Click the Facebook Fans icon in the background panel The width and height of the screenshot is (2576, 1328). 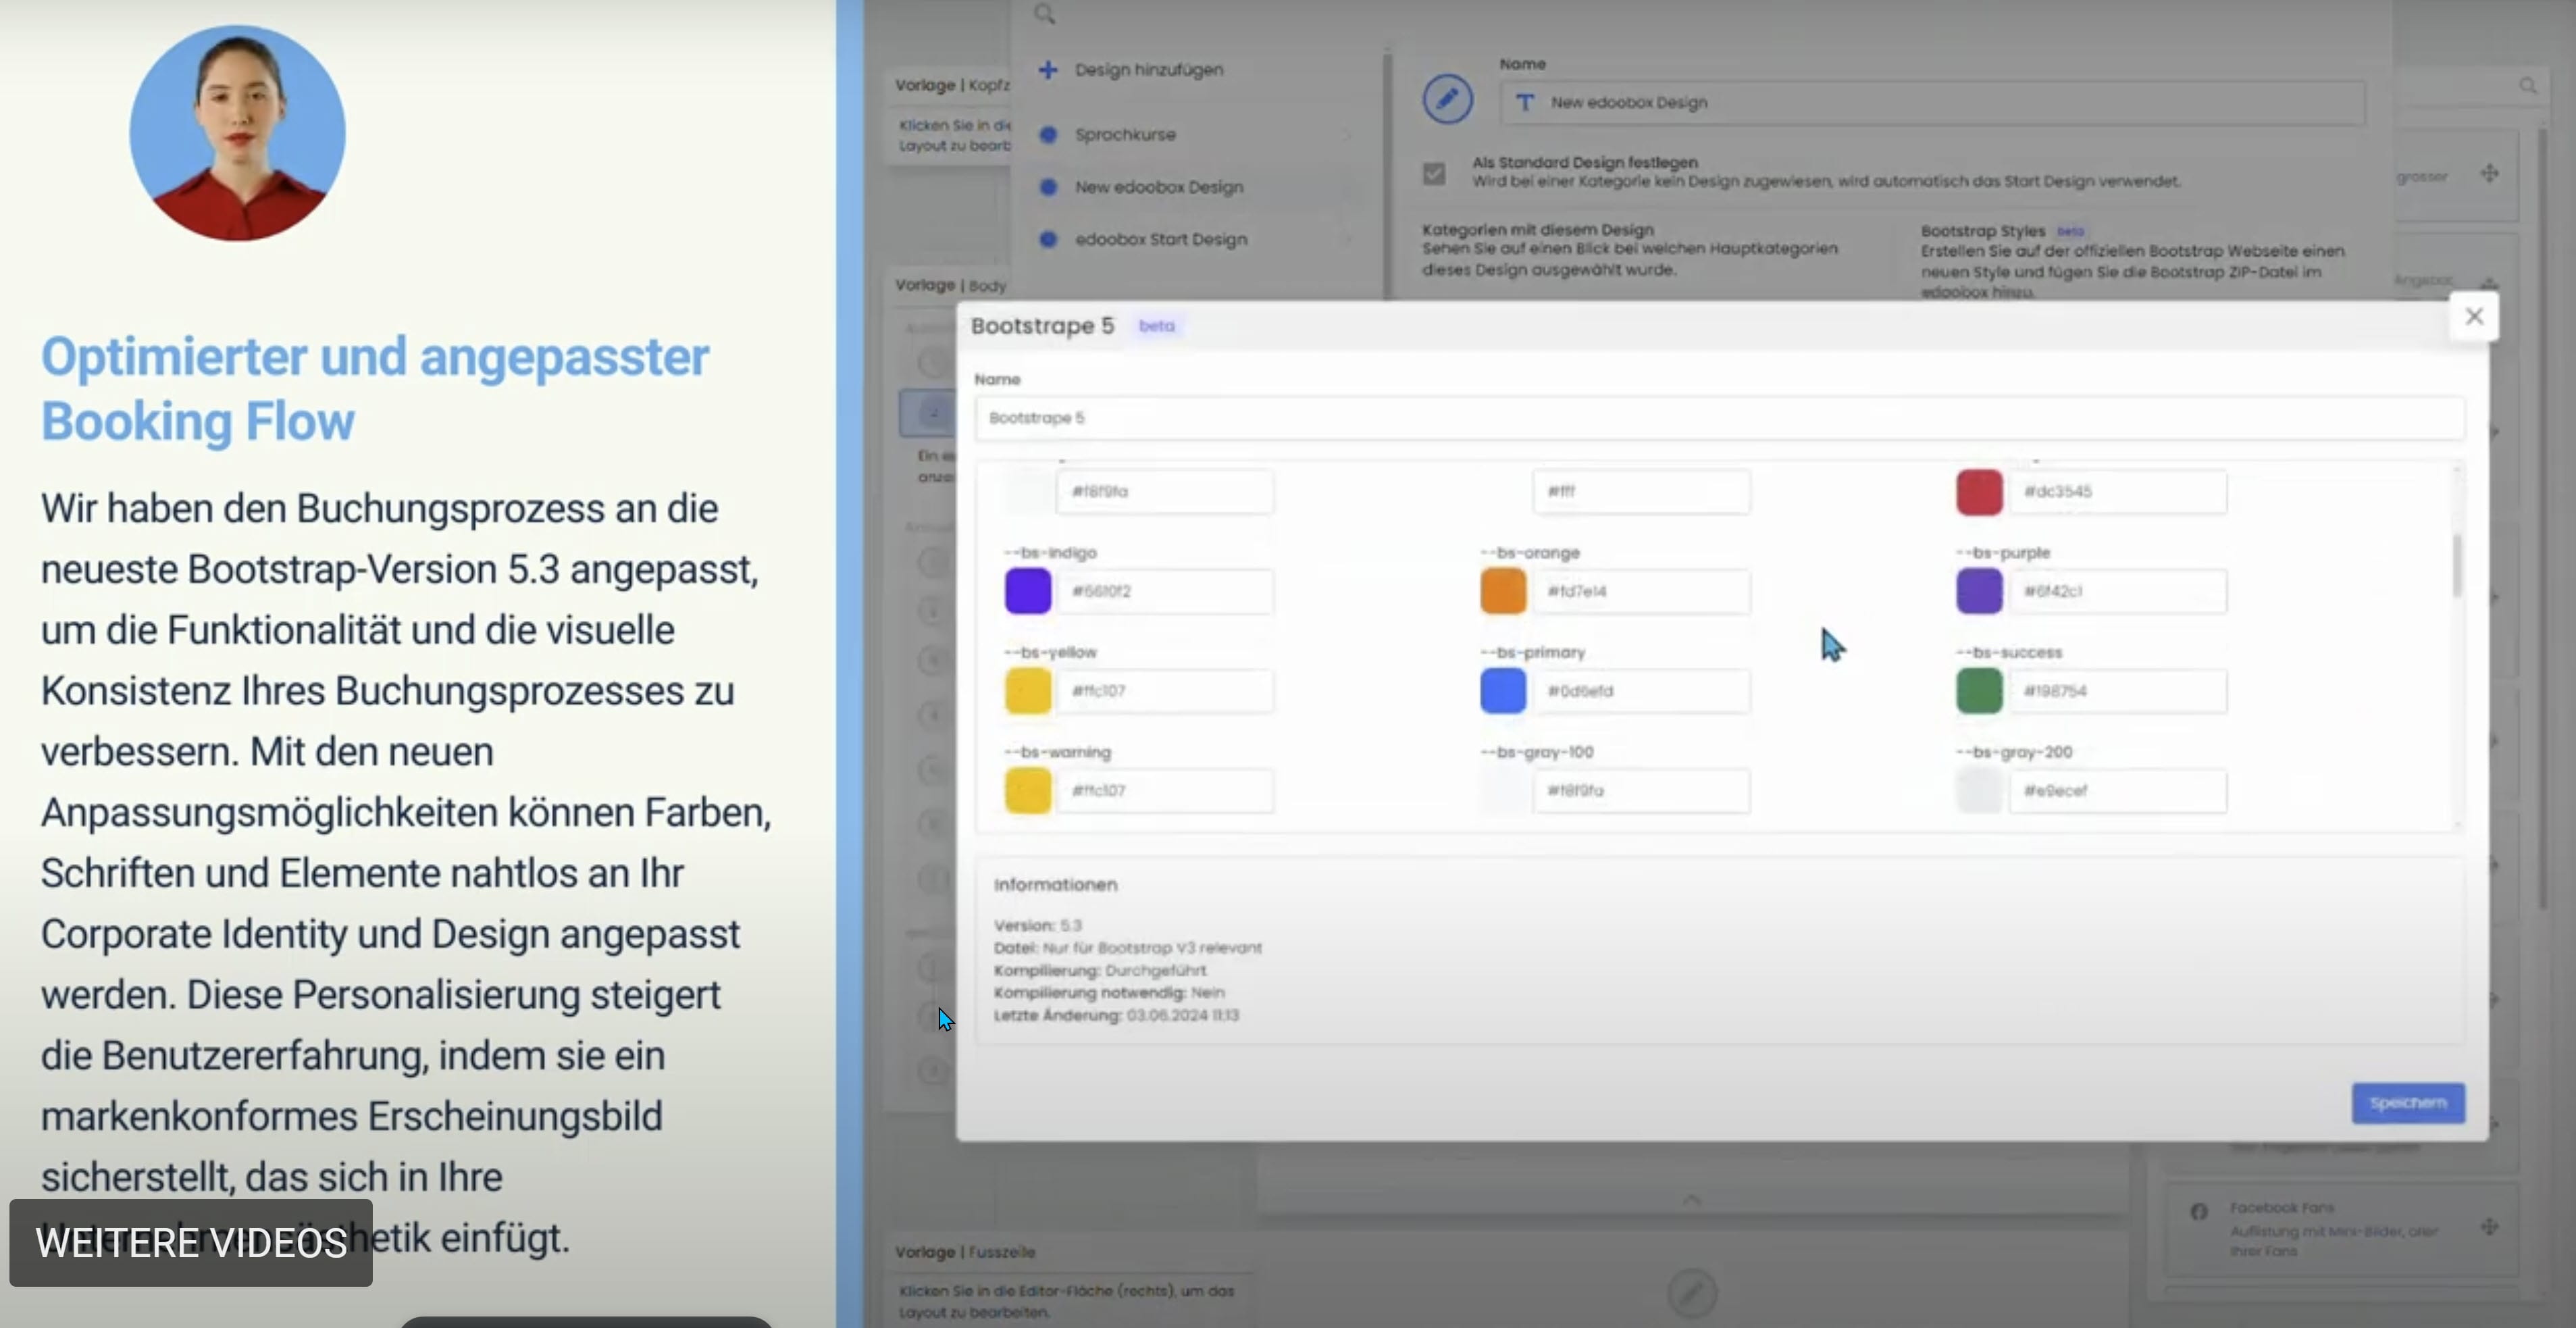pyautogui.click(x=2198, y=1212)
